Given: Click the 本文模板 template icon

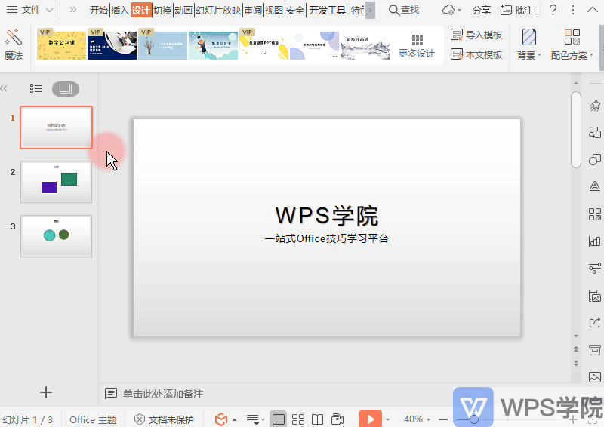Looking at the screenshot, I should (457, 54).
